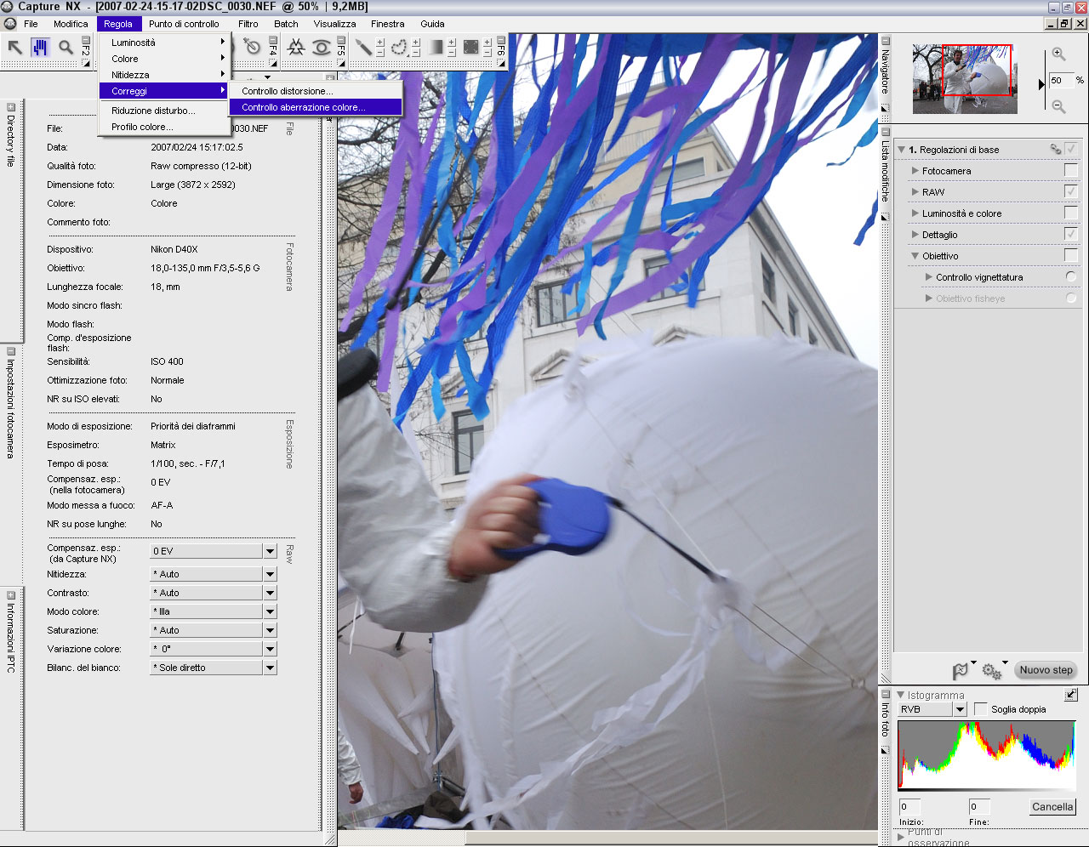Select the eye-shaped view tool

pyautogui.click(x=322, y=48)
